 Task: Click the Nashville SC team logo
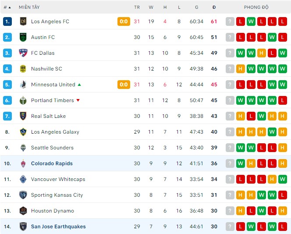(23, 69)
